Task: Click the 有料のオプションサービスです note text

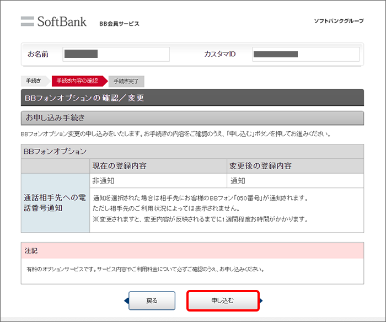Action: 145,269
